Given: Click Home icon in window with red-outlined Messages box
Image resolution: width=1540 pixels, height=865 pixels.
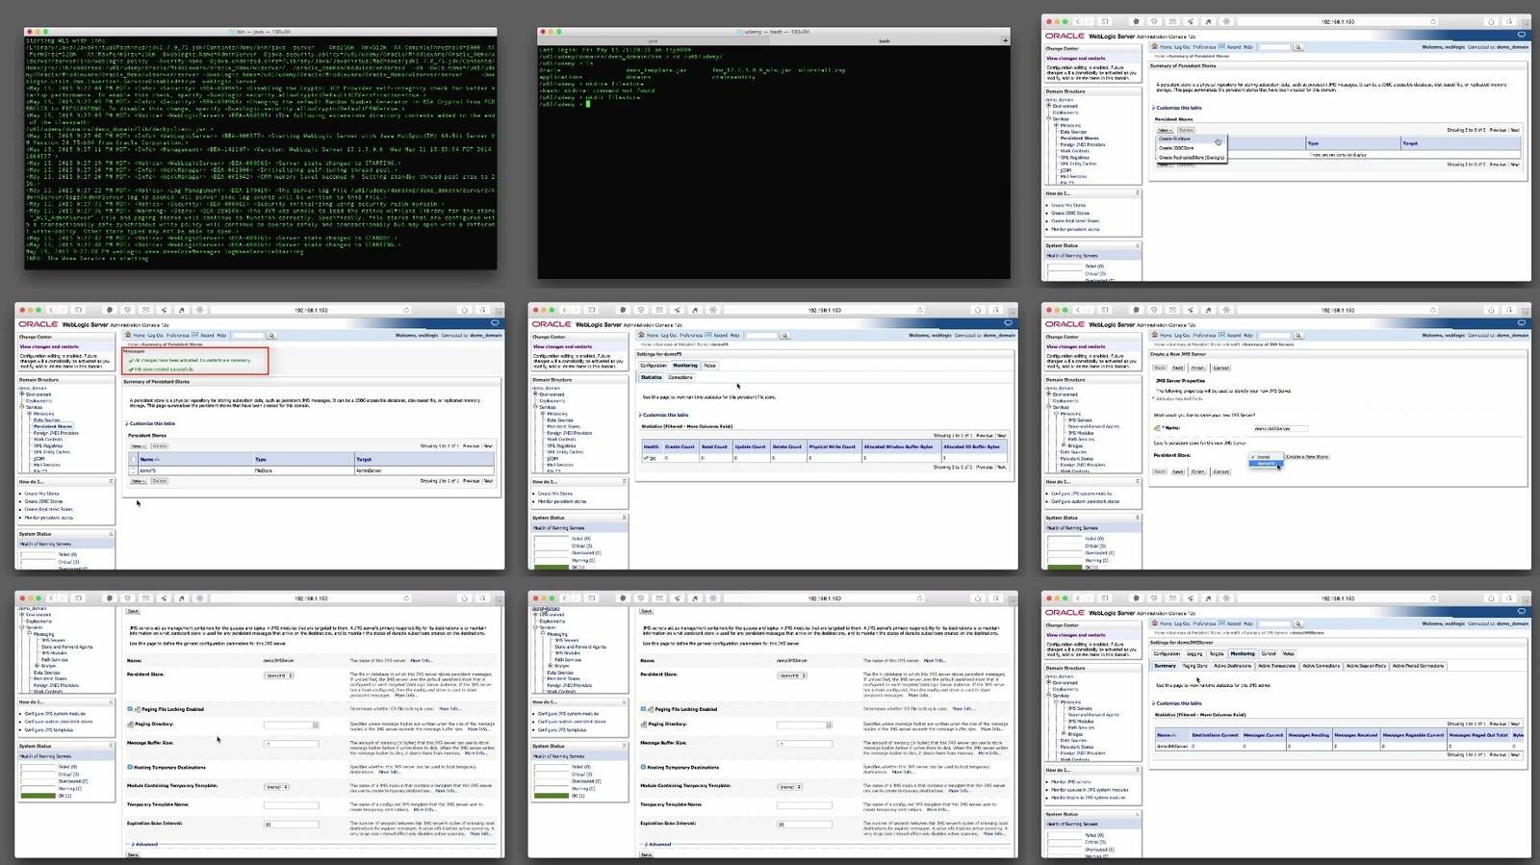Looking at the screenshot, I should (130, 336).
